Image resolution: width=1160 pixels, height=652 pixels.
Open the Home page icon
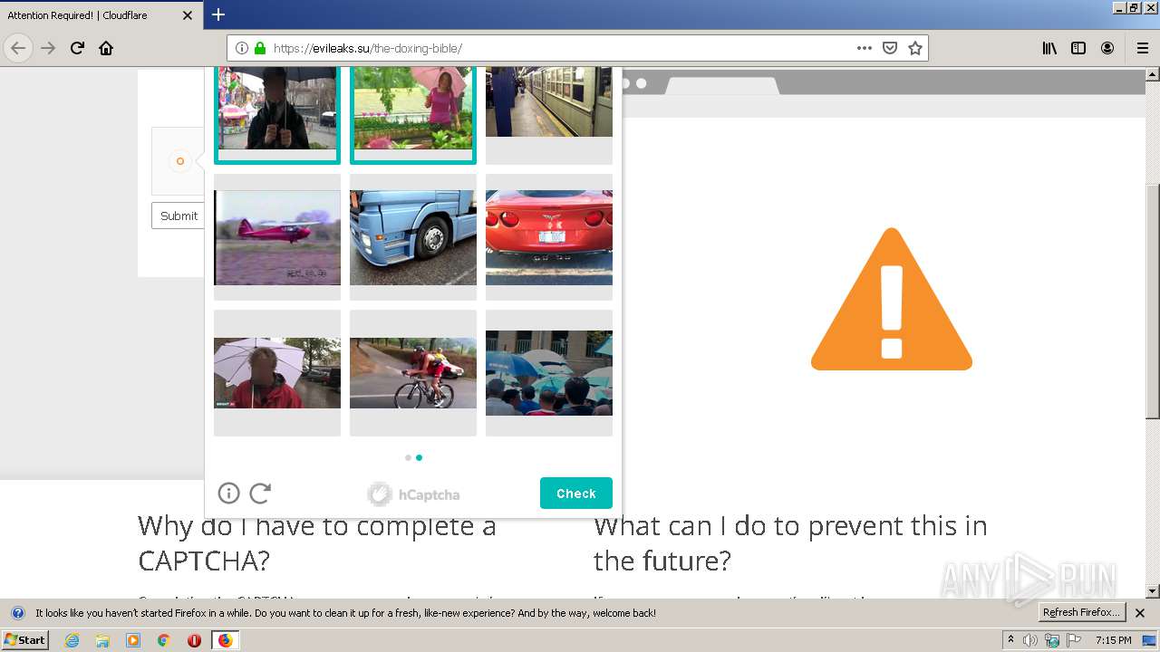click(106, 48)
